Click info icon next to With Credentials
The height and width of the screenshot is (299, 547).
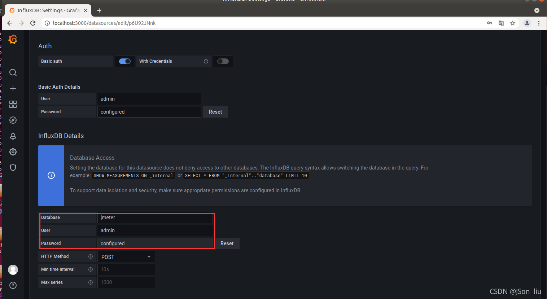tap(206, 61)
